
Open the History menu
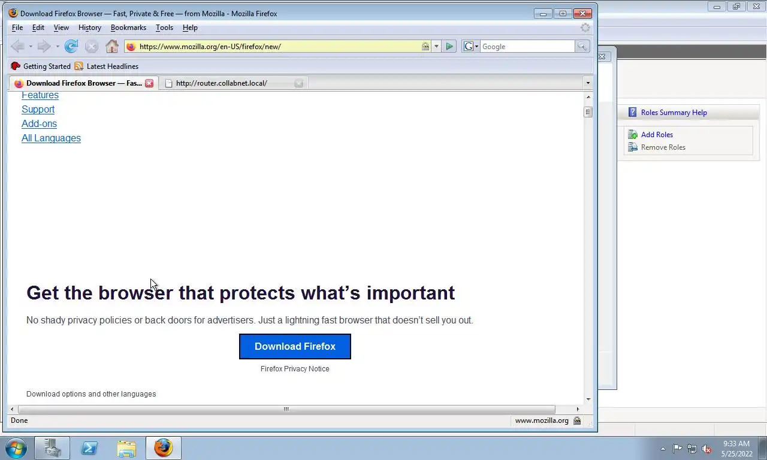tap(90, 28)
